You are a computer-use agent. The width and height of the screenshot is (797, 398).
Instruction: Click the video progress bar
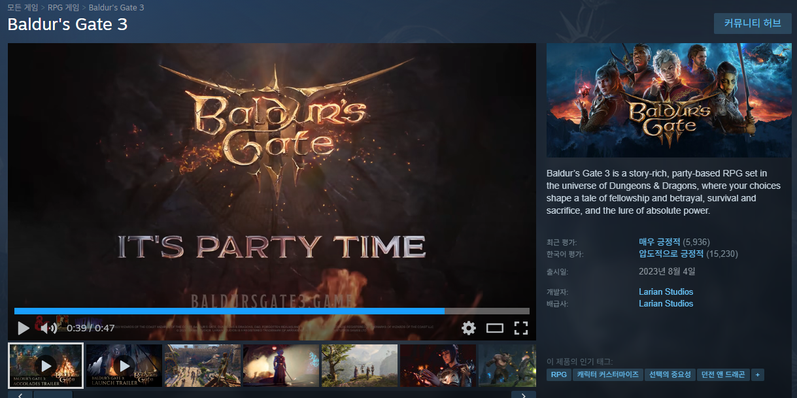point(271,311)
